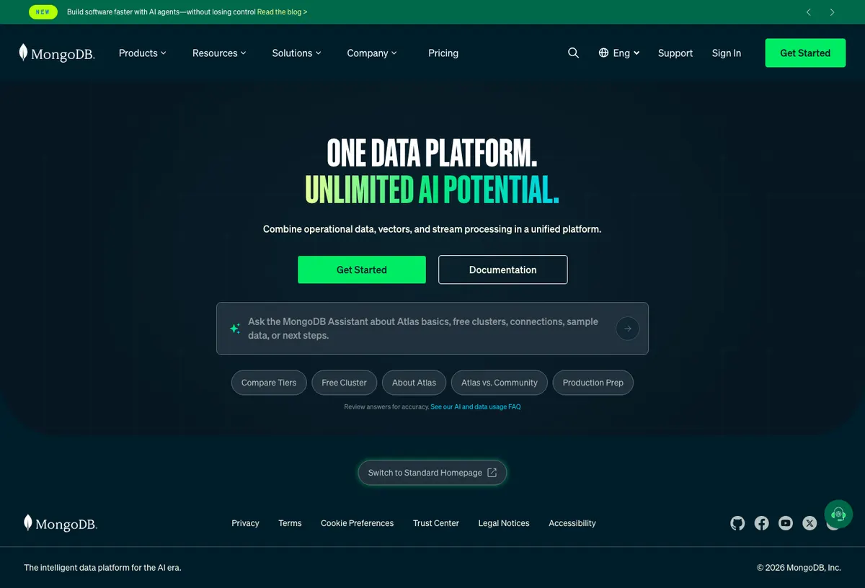Click the NEW badge in the top banner
Viewport: 865px width, 588px height.
pyautogui.click(x=43, y=12)
